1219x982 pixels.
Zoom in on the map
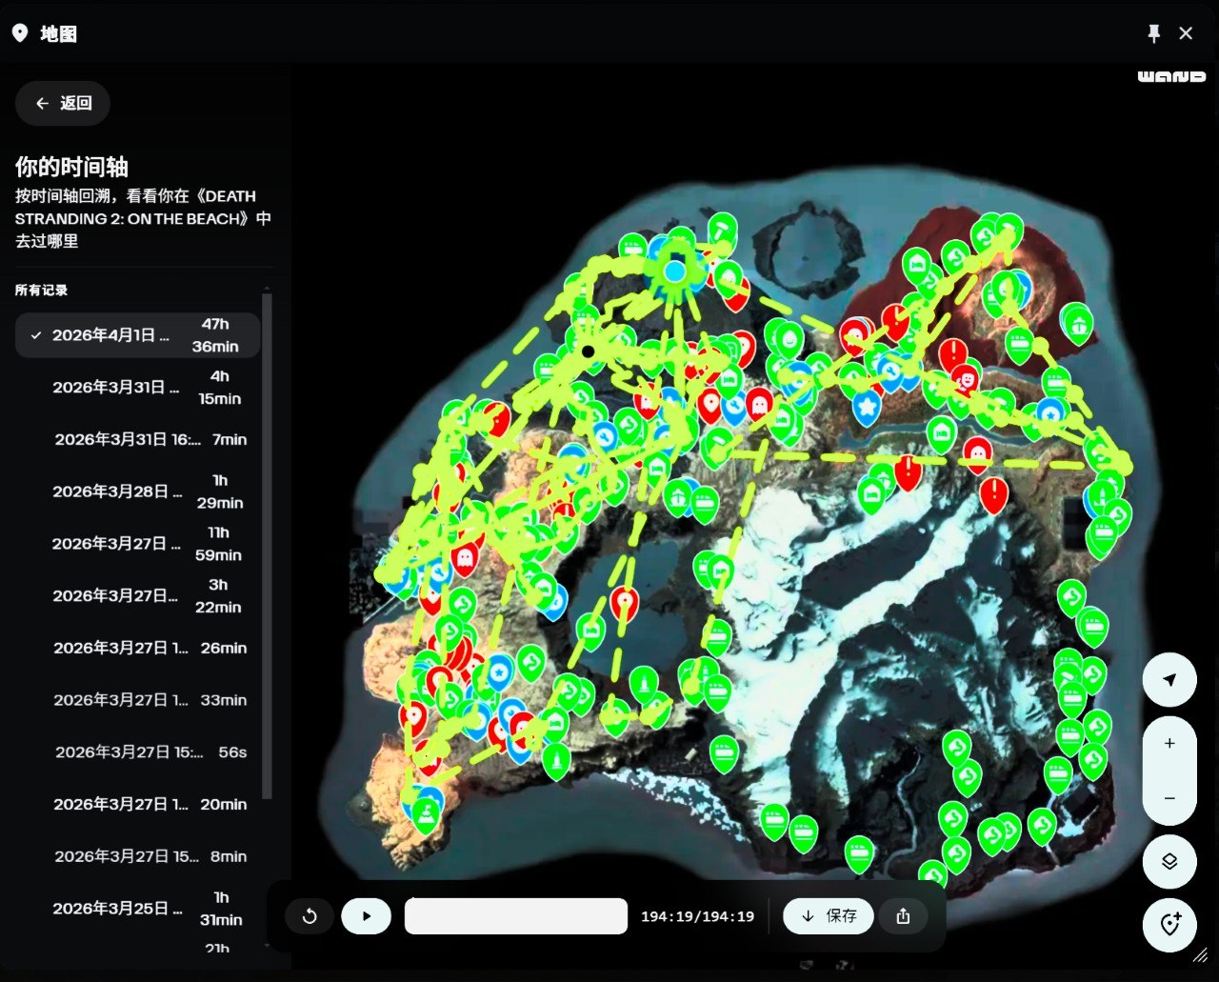click(1169, 744)
